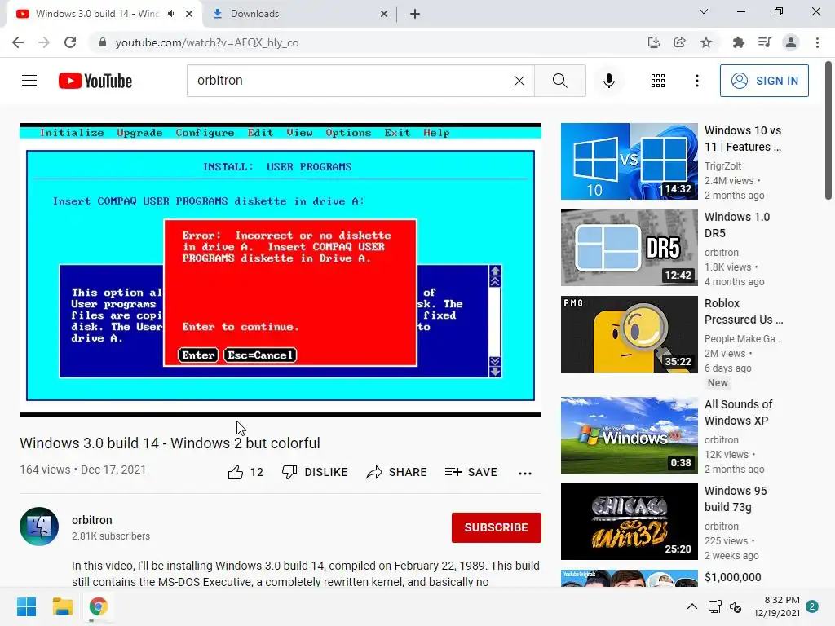Screen dimensions: 835x626
Task: Open more actions ellipsis below video
Action: coord(525,473)
